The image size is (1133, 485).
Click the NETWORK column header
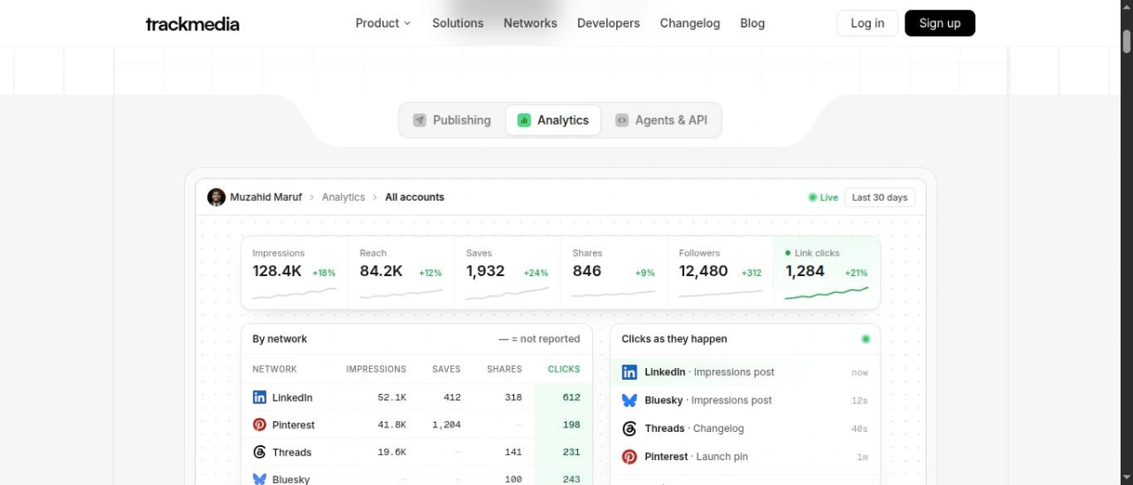tap(274, 369)
